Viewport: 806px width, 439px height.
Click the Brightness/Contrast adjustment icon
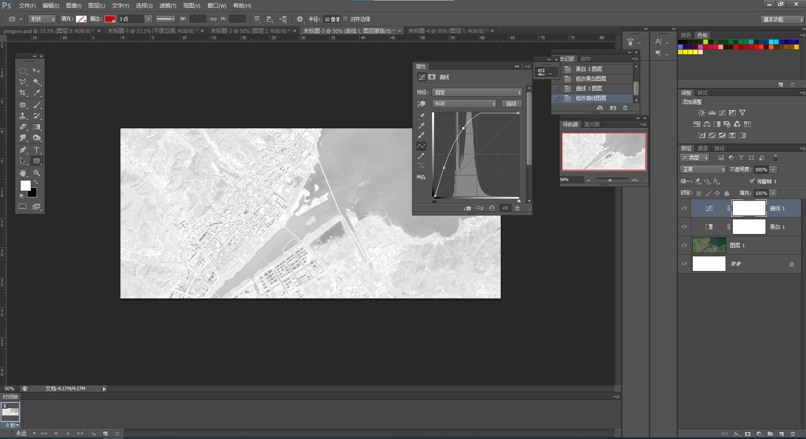pyautogui.click(x=701, y=113)
